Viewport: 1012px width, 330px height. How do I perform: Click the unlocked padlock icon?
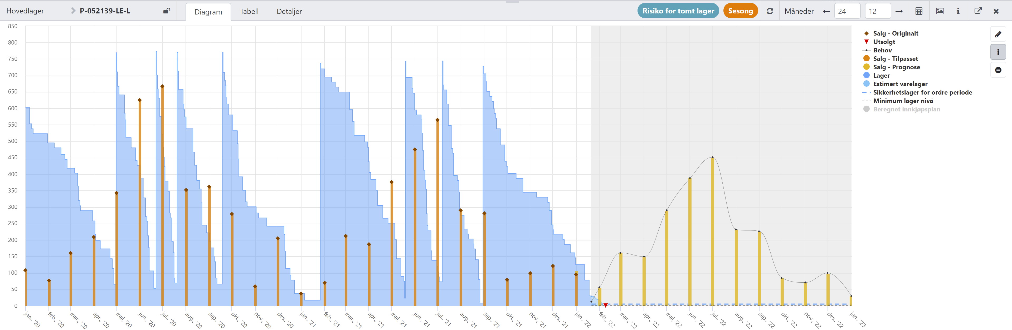coord(167,11)
